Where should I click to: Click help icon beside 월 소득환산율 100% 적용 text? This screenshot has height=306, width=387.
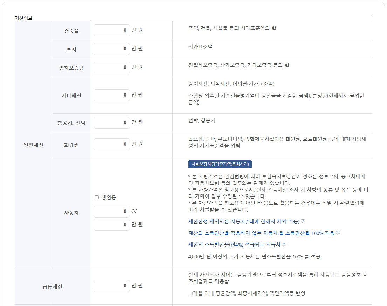338,232
